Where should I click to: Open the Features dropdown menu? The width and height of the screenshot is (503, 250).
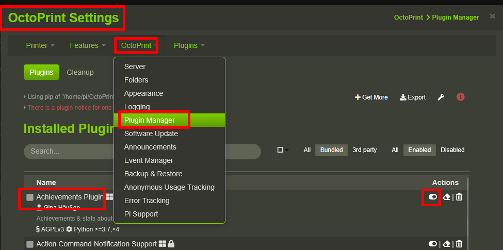coord(87,45)
